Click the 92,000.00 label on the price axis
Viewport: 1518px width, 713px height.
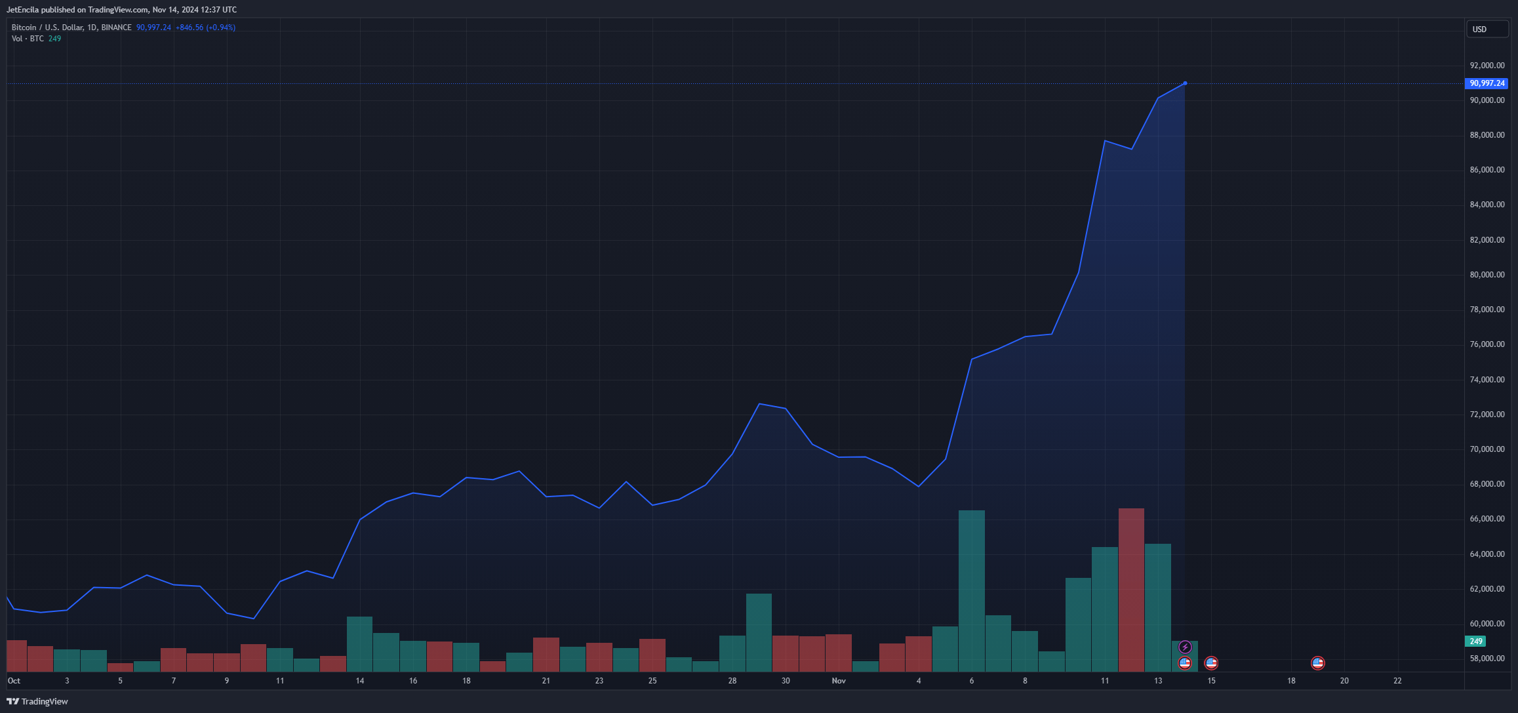point(1487,66)
